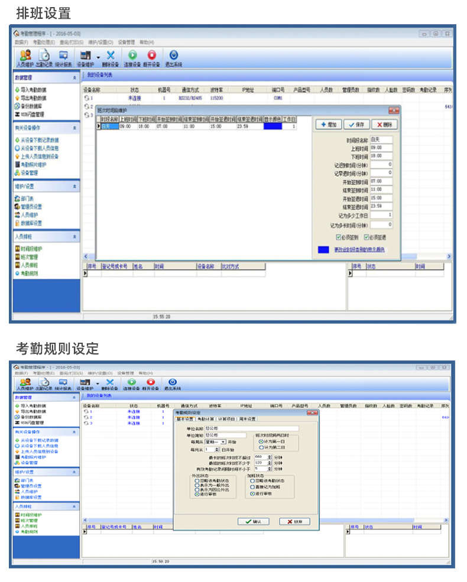Click the 单位名称 input field
Viewport: 467px width, 582px height.
pos(251,428)
